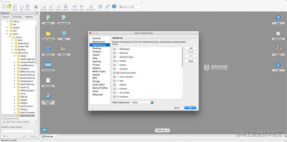The height and width of the screenshot is (142, 287).
Task: Open the Support lifebuoy desktop icon
Action: pos(278,49)
